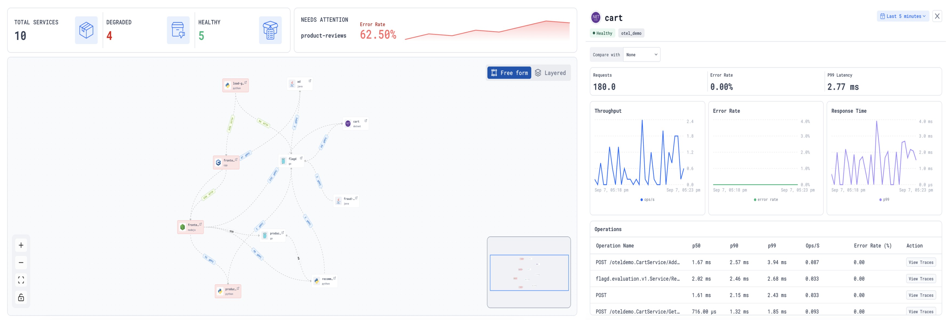Click the Operation Name column header
This screenshot has width=951, height=325.
pyautogui.click(x=615, y=246)
